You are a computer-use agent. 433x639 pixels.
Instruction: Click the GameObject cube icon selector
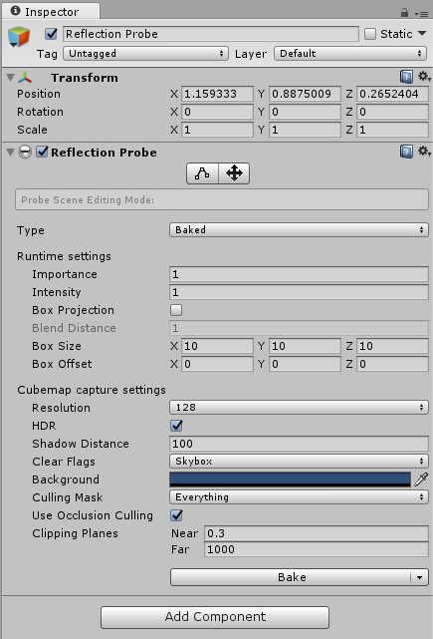coord(19,37)
